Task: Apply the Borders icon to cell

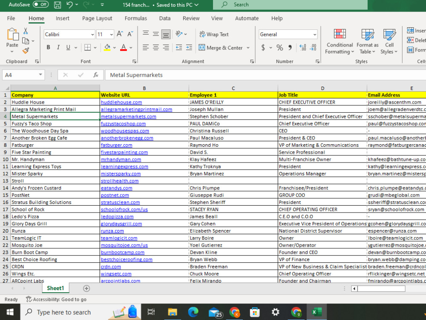Action: point(87,47)
